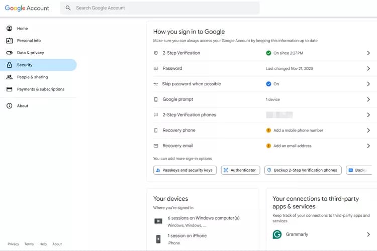Expand 2-Step Verification phones chevron
377x251 pixels.
click(x=368, y=115)
